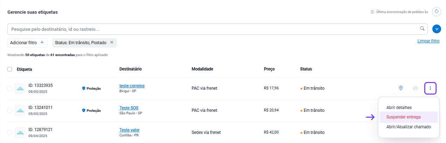Toggle the select-all Etiqueta checkbox
Screen dimensions: 446x143
(9, 69)
